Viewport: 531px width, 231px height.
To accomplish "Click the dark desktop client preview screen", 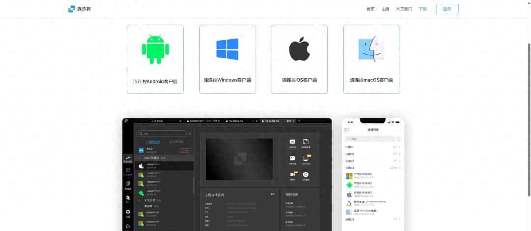I will [239, 159].
